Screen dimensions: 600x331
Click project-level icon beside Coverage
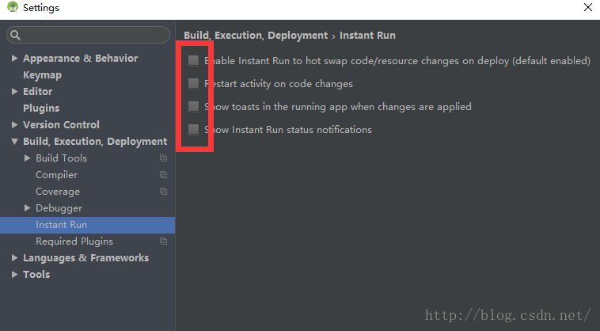163,191
